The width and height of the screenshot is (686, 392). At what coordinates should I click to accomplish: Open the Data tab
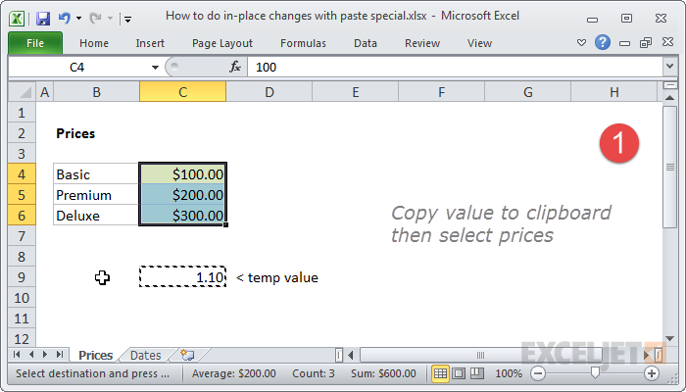pyautogui.click(x=366, y=43)
